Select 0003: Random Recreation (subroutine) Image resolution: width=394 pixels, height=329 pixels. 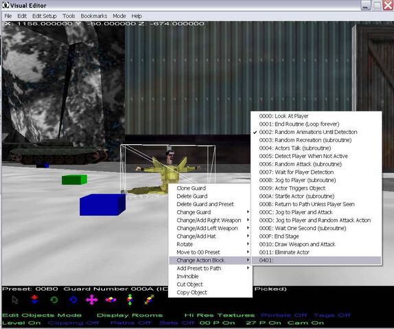pos(316,140)
